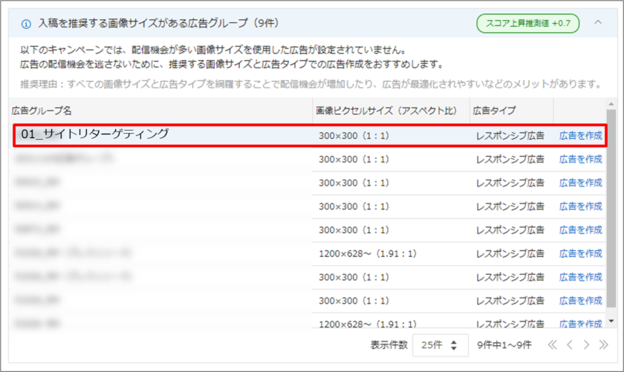The height and width of the screenshot is (372, 624).
Task: Click the スコア上昇推測値 +0.7 badge
Action: (527, 24)
